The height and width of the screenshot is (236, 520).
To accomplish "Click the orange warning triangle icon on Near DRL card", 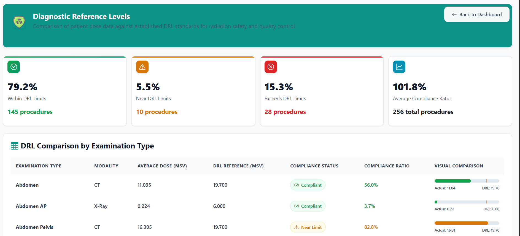I will [x=142, y=67].
